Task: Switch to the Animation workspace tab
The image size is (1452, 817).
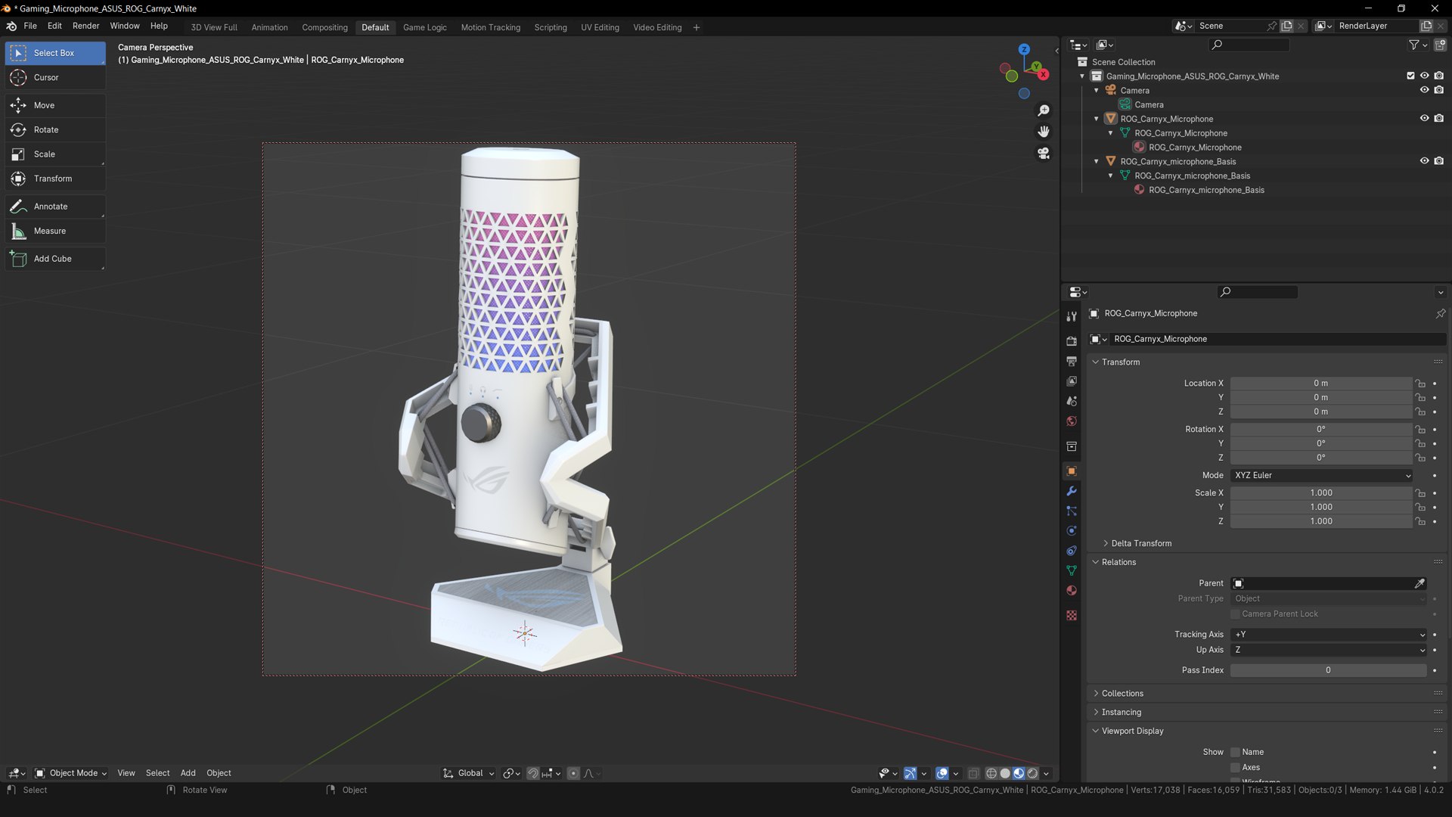Action: [270, 27]
